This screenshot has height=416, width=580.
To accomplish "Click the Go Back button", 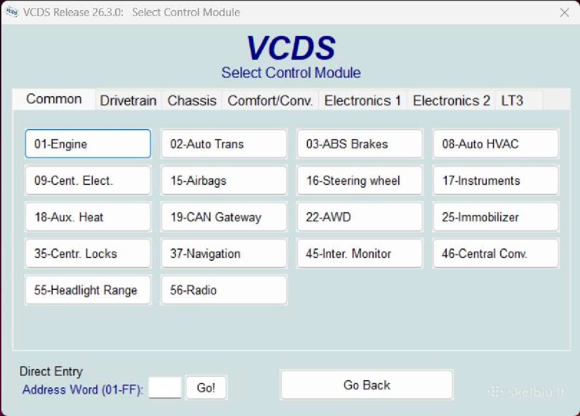I will [x=367, y=385].
